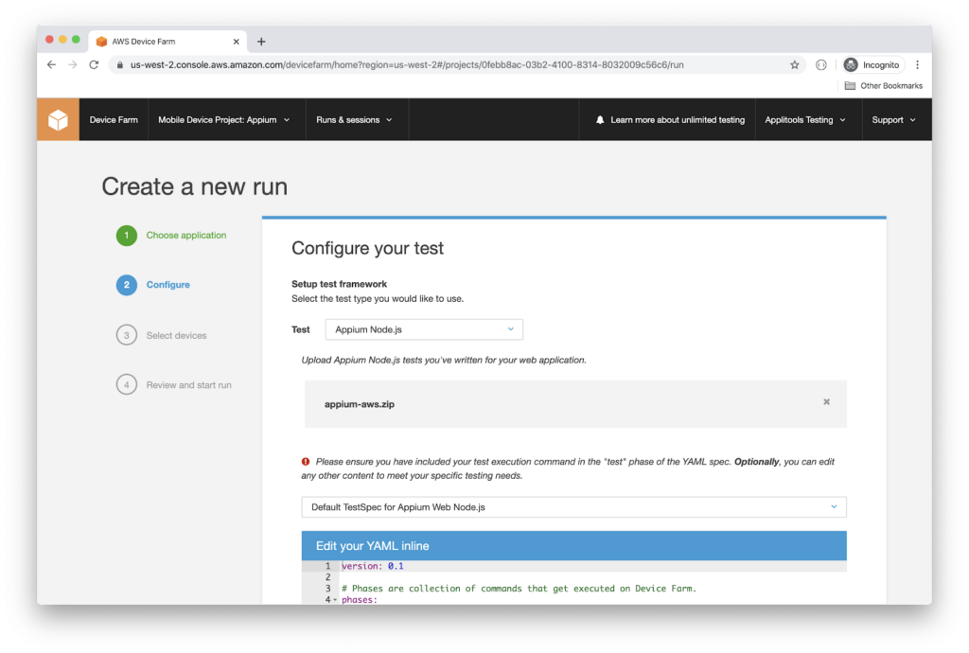Open a new browser tab
This screenshot has width=969, height=653.
pos(261,42)
